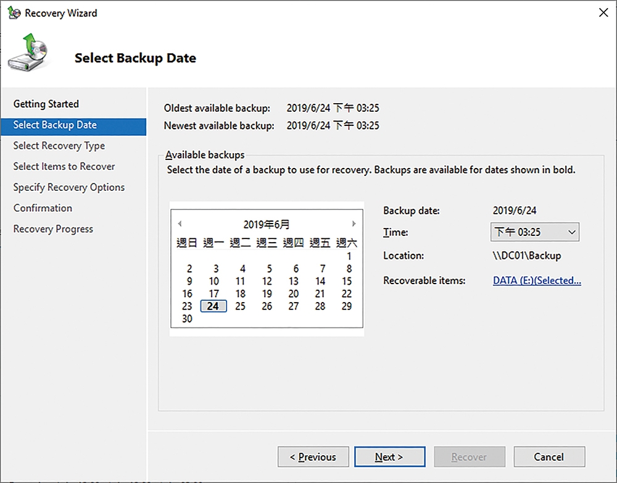Choose date 9 in the calendar
This screenshot has height=483, width=617.
click(189, 281)
